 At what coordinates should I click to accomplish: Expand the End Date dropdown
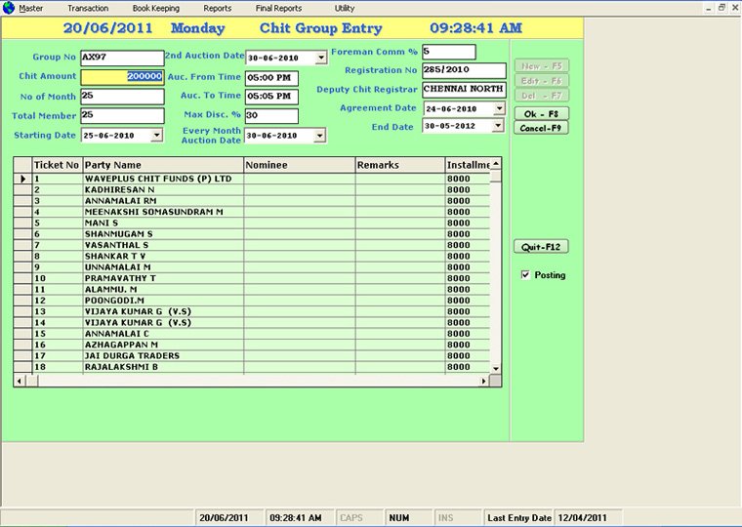[499, 127]
